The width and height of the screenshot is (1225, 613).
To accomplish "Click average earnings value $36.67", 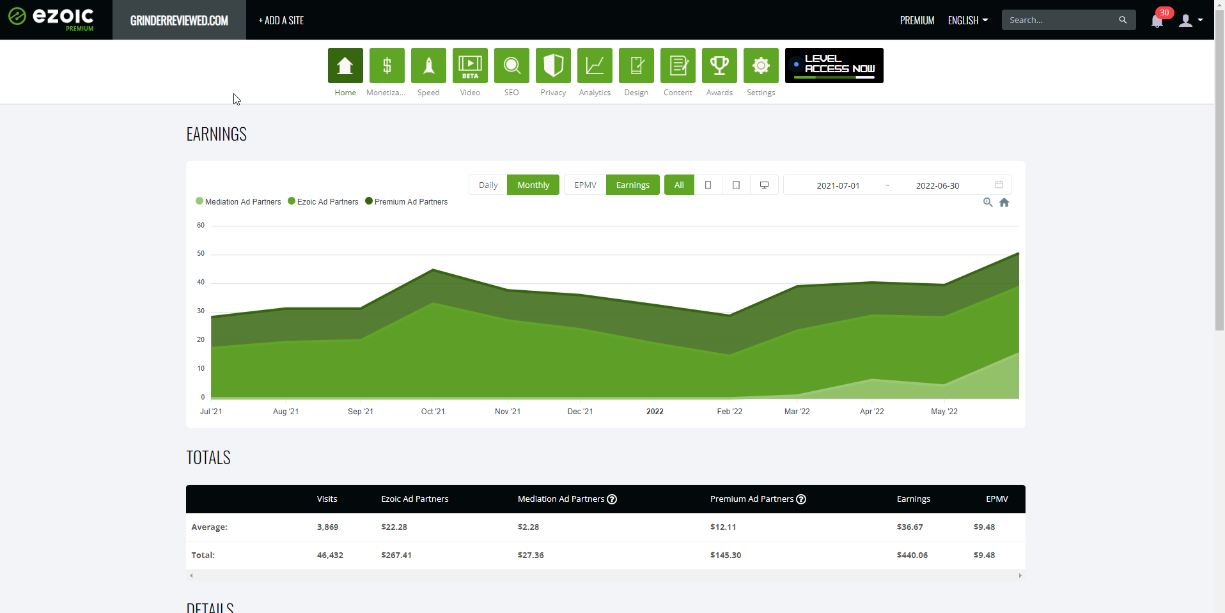I will pyautogui.click(x=910, y=527).
